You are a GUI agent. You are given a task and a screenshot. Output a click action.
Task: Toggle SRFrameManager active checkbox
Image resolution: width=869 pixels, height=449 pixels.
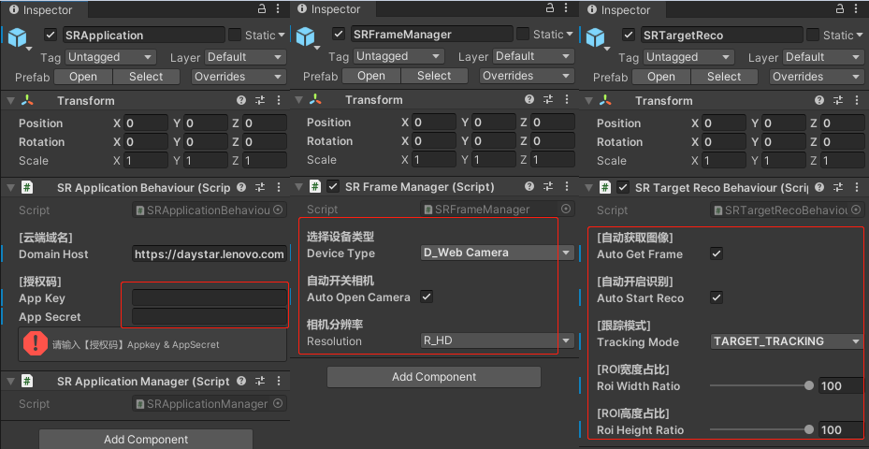coord(339,34)
